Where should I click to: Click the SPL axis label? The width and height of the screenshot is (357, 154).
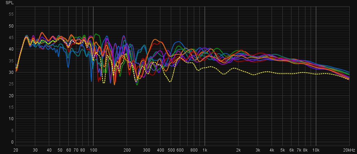pyautogui.click(x=9, y=3)
